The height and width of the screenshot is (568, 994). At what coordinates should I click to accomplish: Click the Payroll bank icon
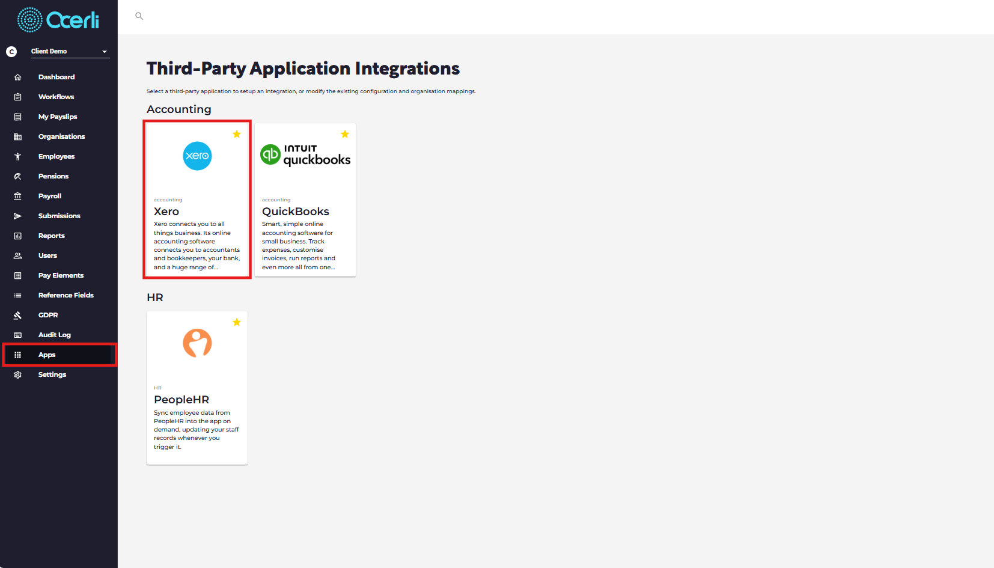pos(17,196)
